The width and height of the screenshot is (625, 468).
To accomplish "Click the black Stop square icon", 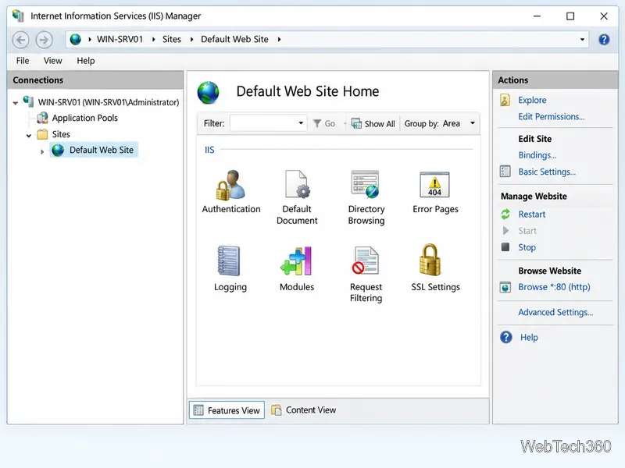I will [505, 246].
